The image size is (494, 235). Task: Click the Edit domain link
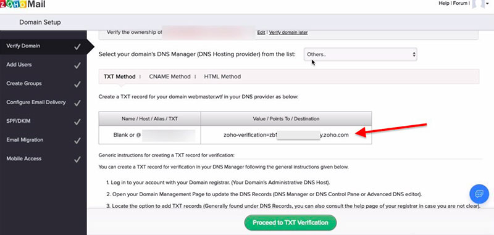coord(261,33)
